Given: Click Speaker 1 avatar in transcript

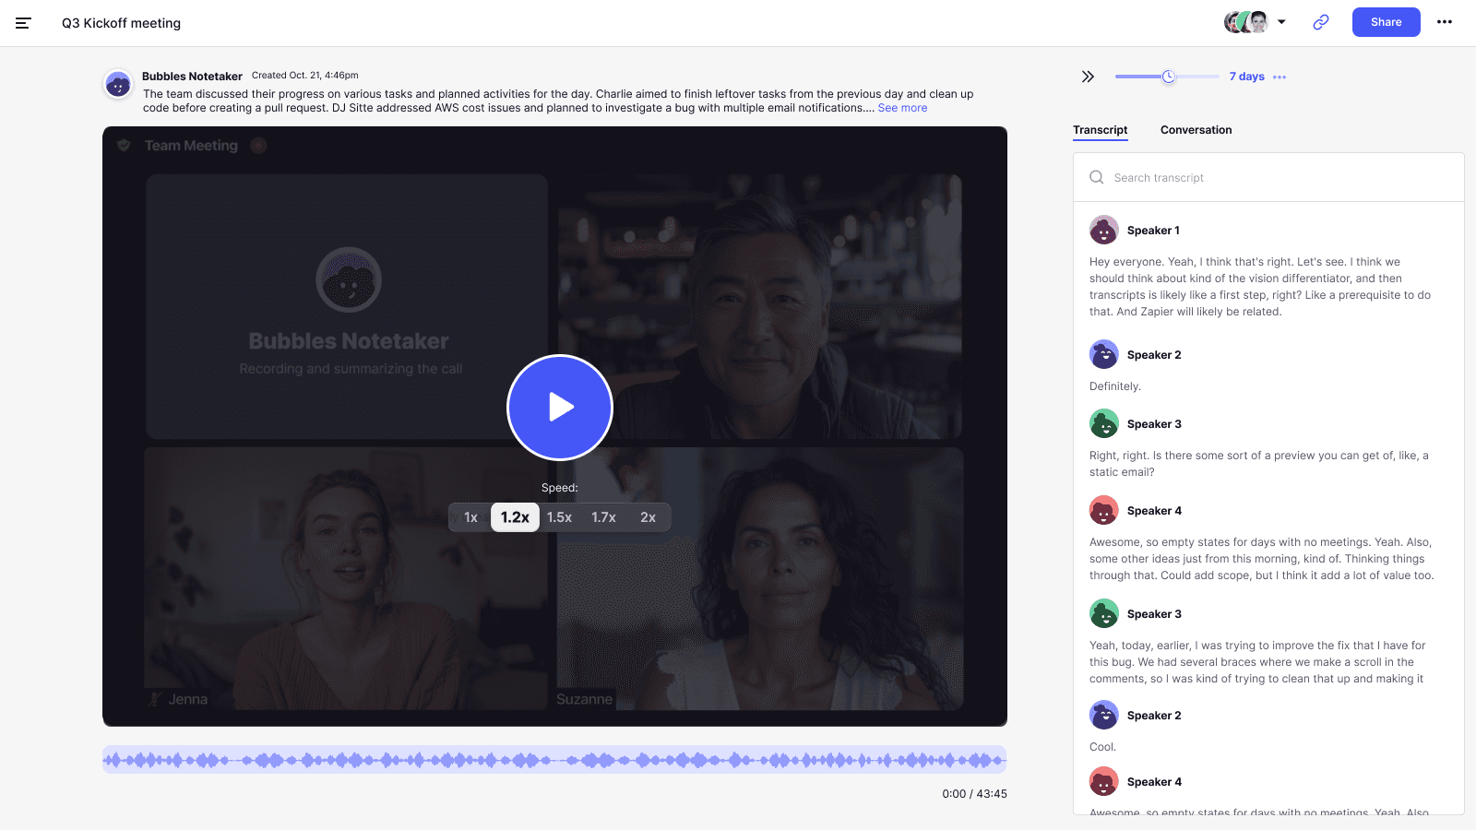Looking at the screenshot, I should [x=1104, y=231].
